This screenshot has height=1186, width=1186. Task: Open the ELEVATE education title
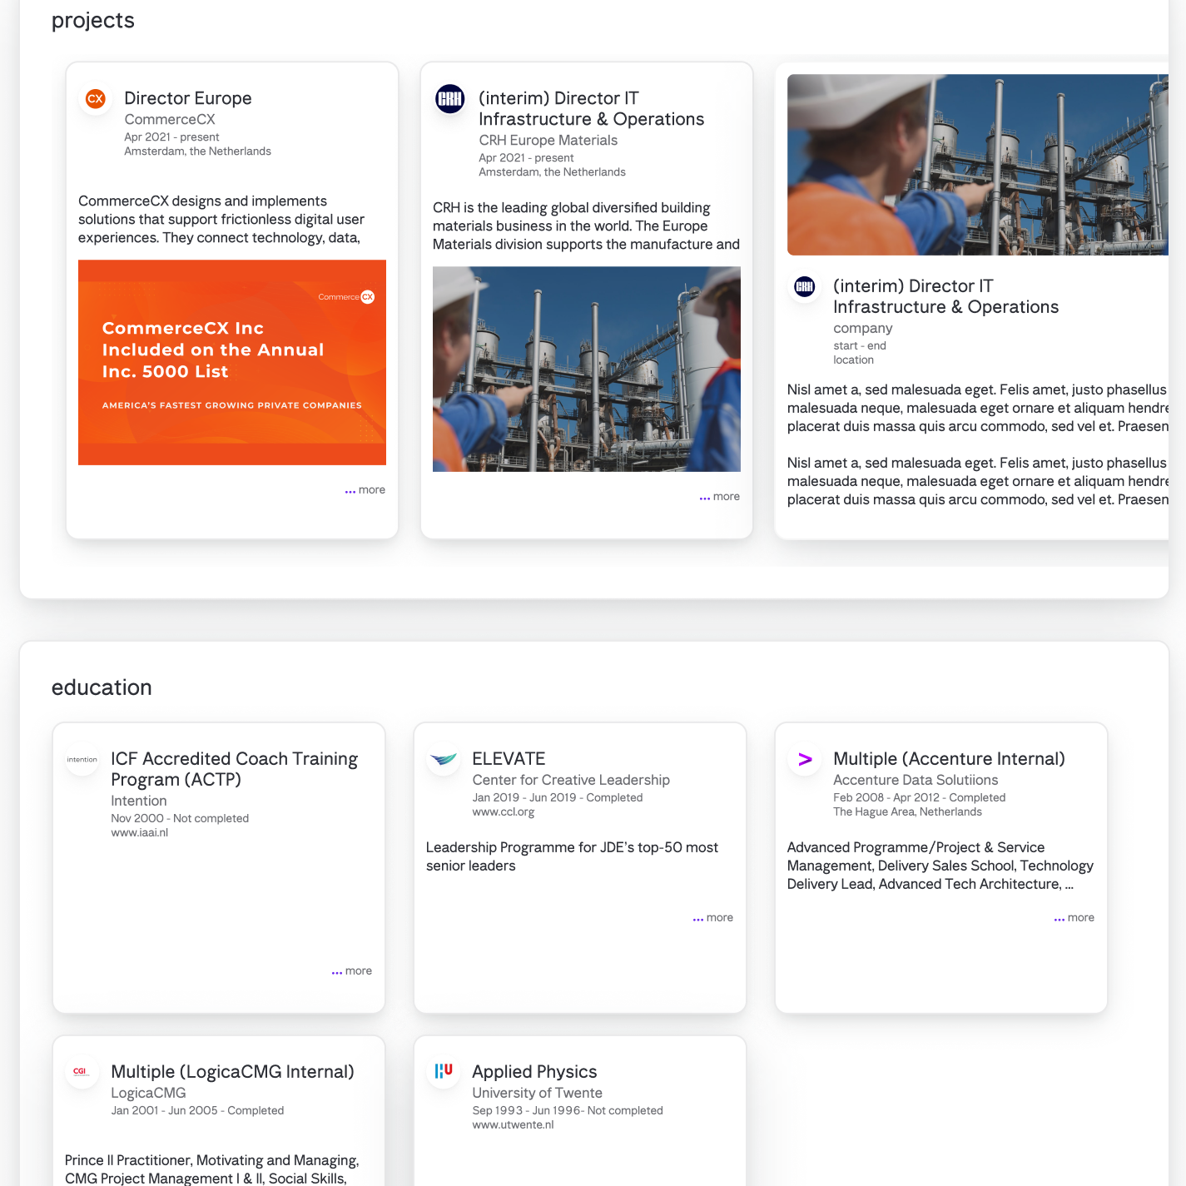tap(509, 759)
